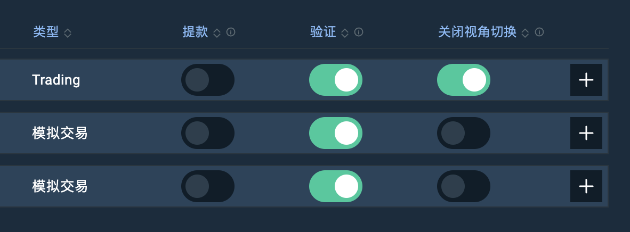Open the info icon next to 验证
The image size is (630, 232).
359,32
